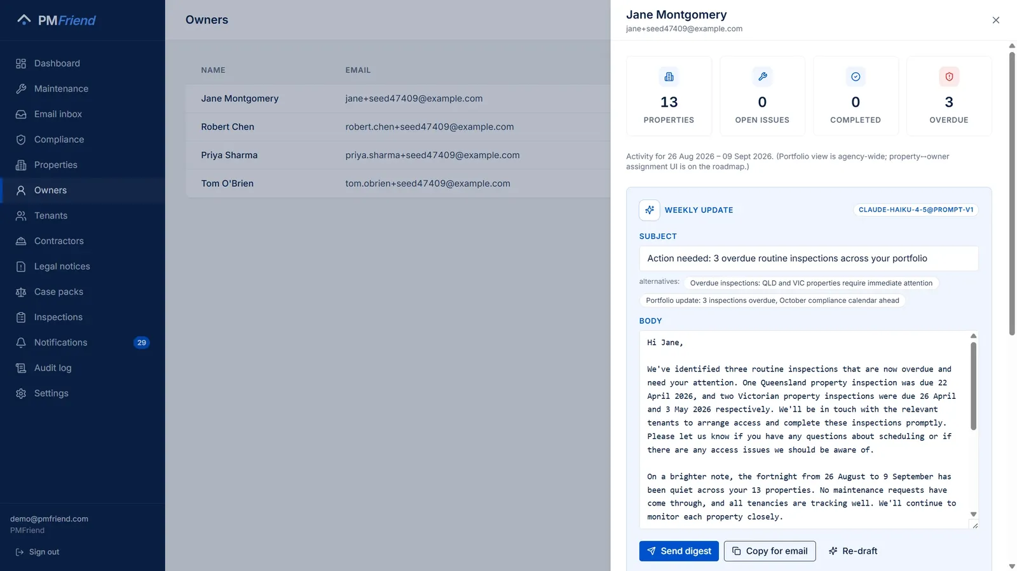Select Tom O'Brien in owners table
This screenshot has height=571, width=1017.
[x=398, y=184]
